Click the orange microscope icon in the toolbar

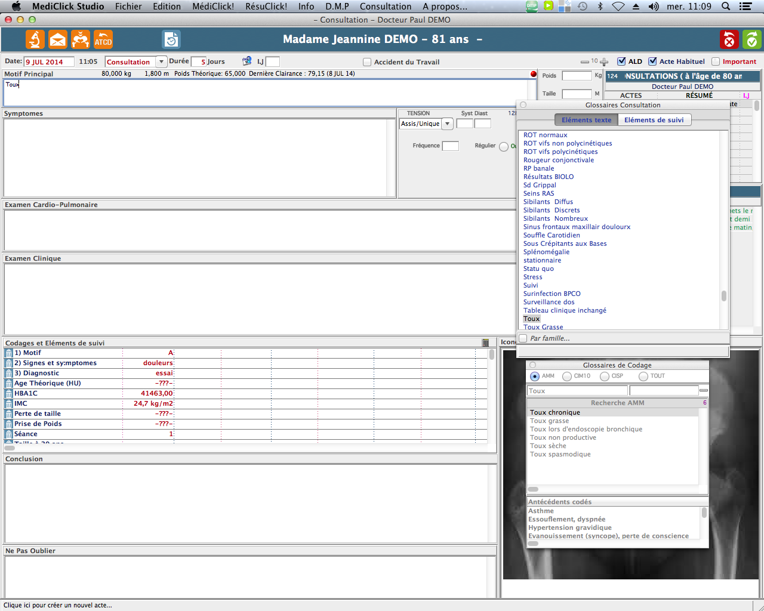point(35,40)
